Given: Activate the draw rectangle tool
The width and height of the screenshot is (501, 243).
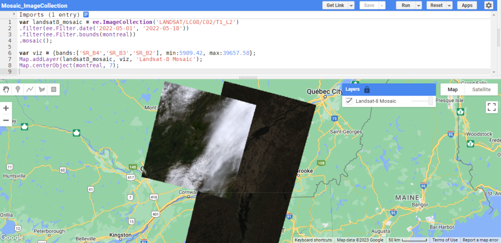Looking at the screenshot, I should pyautogui.click(x=53, y=89).
